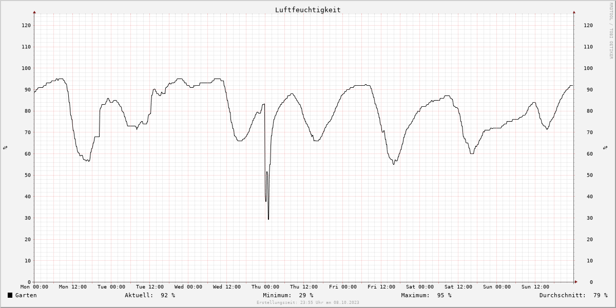
Task: Select the 'Thu 00:00' time axis label
Action: (x=265, y=287)
